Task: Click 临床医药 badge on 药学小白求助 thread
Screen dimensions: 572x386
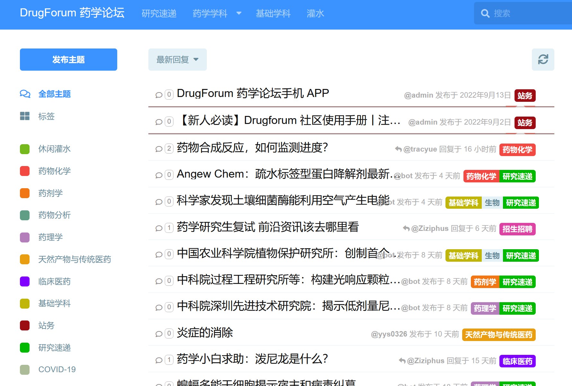Action: click(517, 361)
